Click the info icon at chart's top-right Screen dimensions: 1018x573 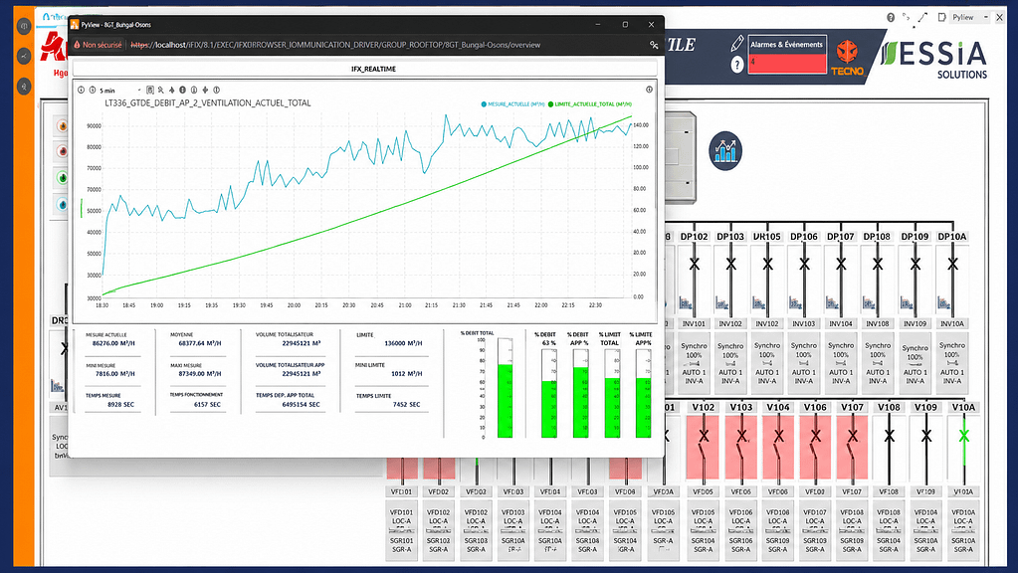(649, 90)
